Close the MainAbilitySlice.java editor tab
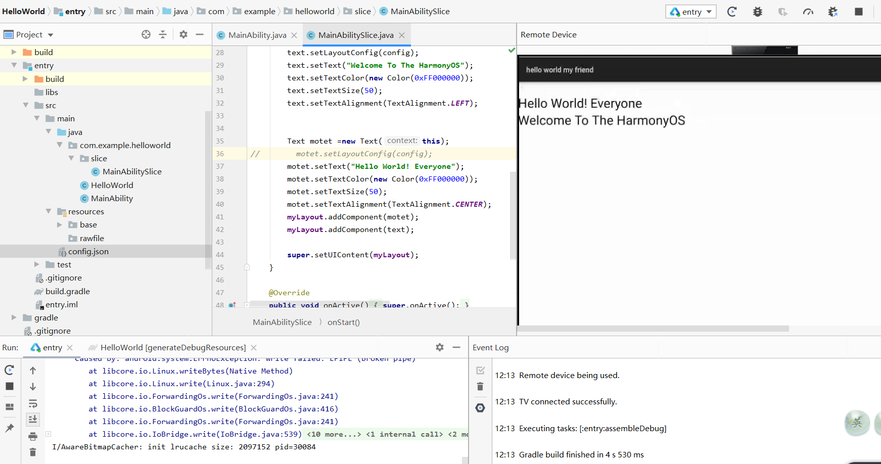The height and width of the screenshot is (464, 881). 402,35
